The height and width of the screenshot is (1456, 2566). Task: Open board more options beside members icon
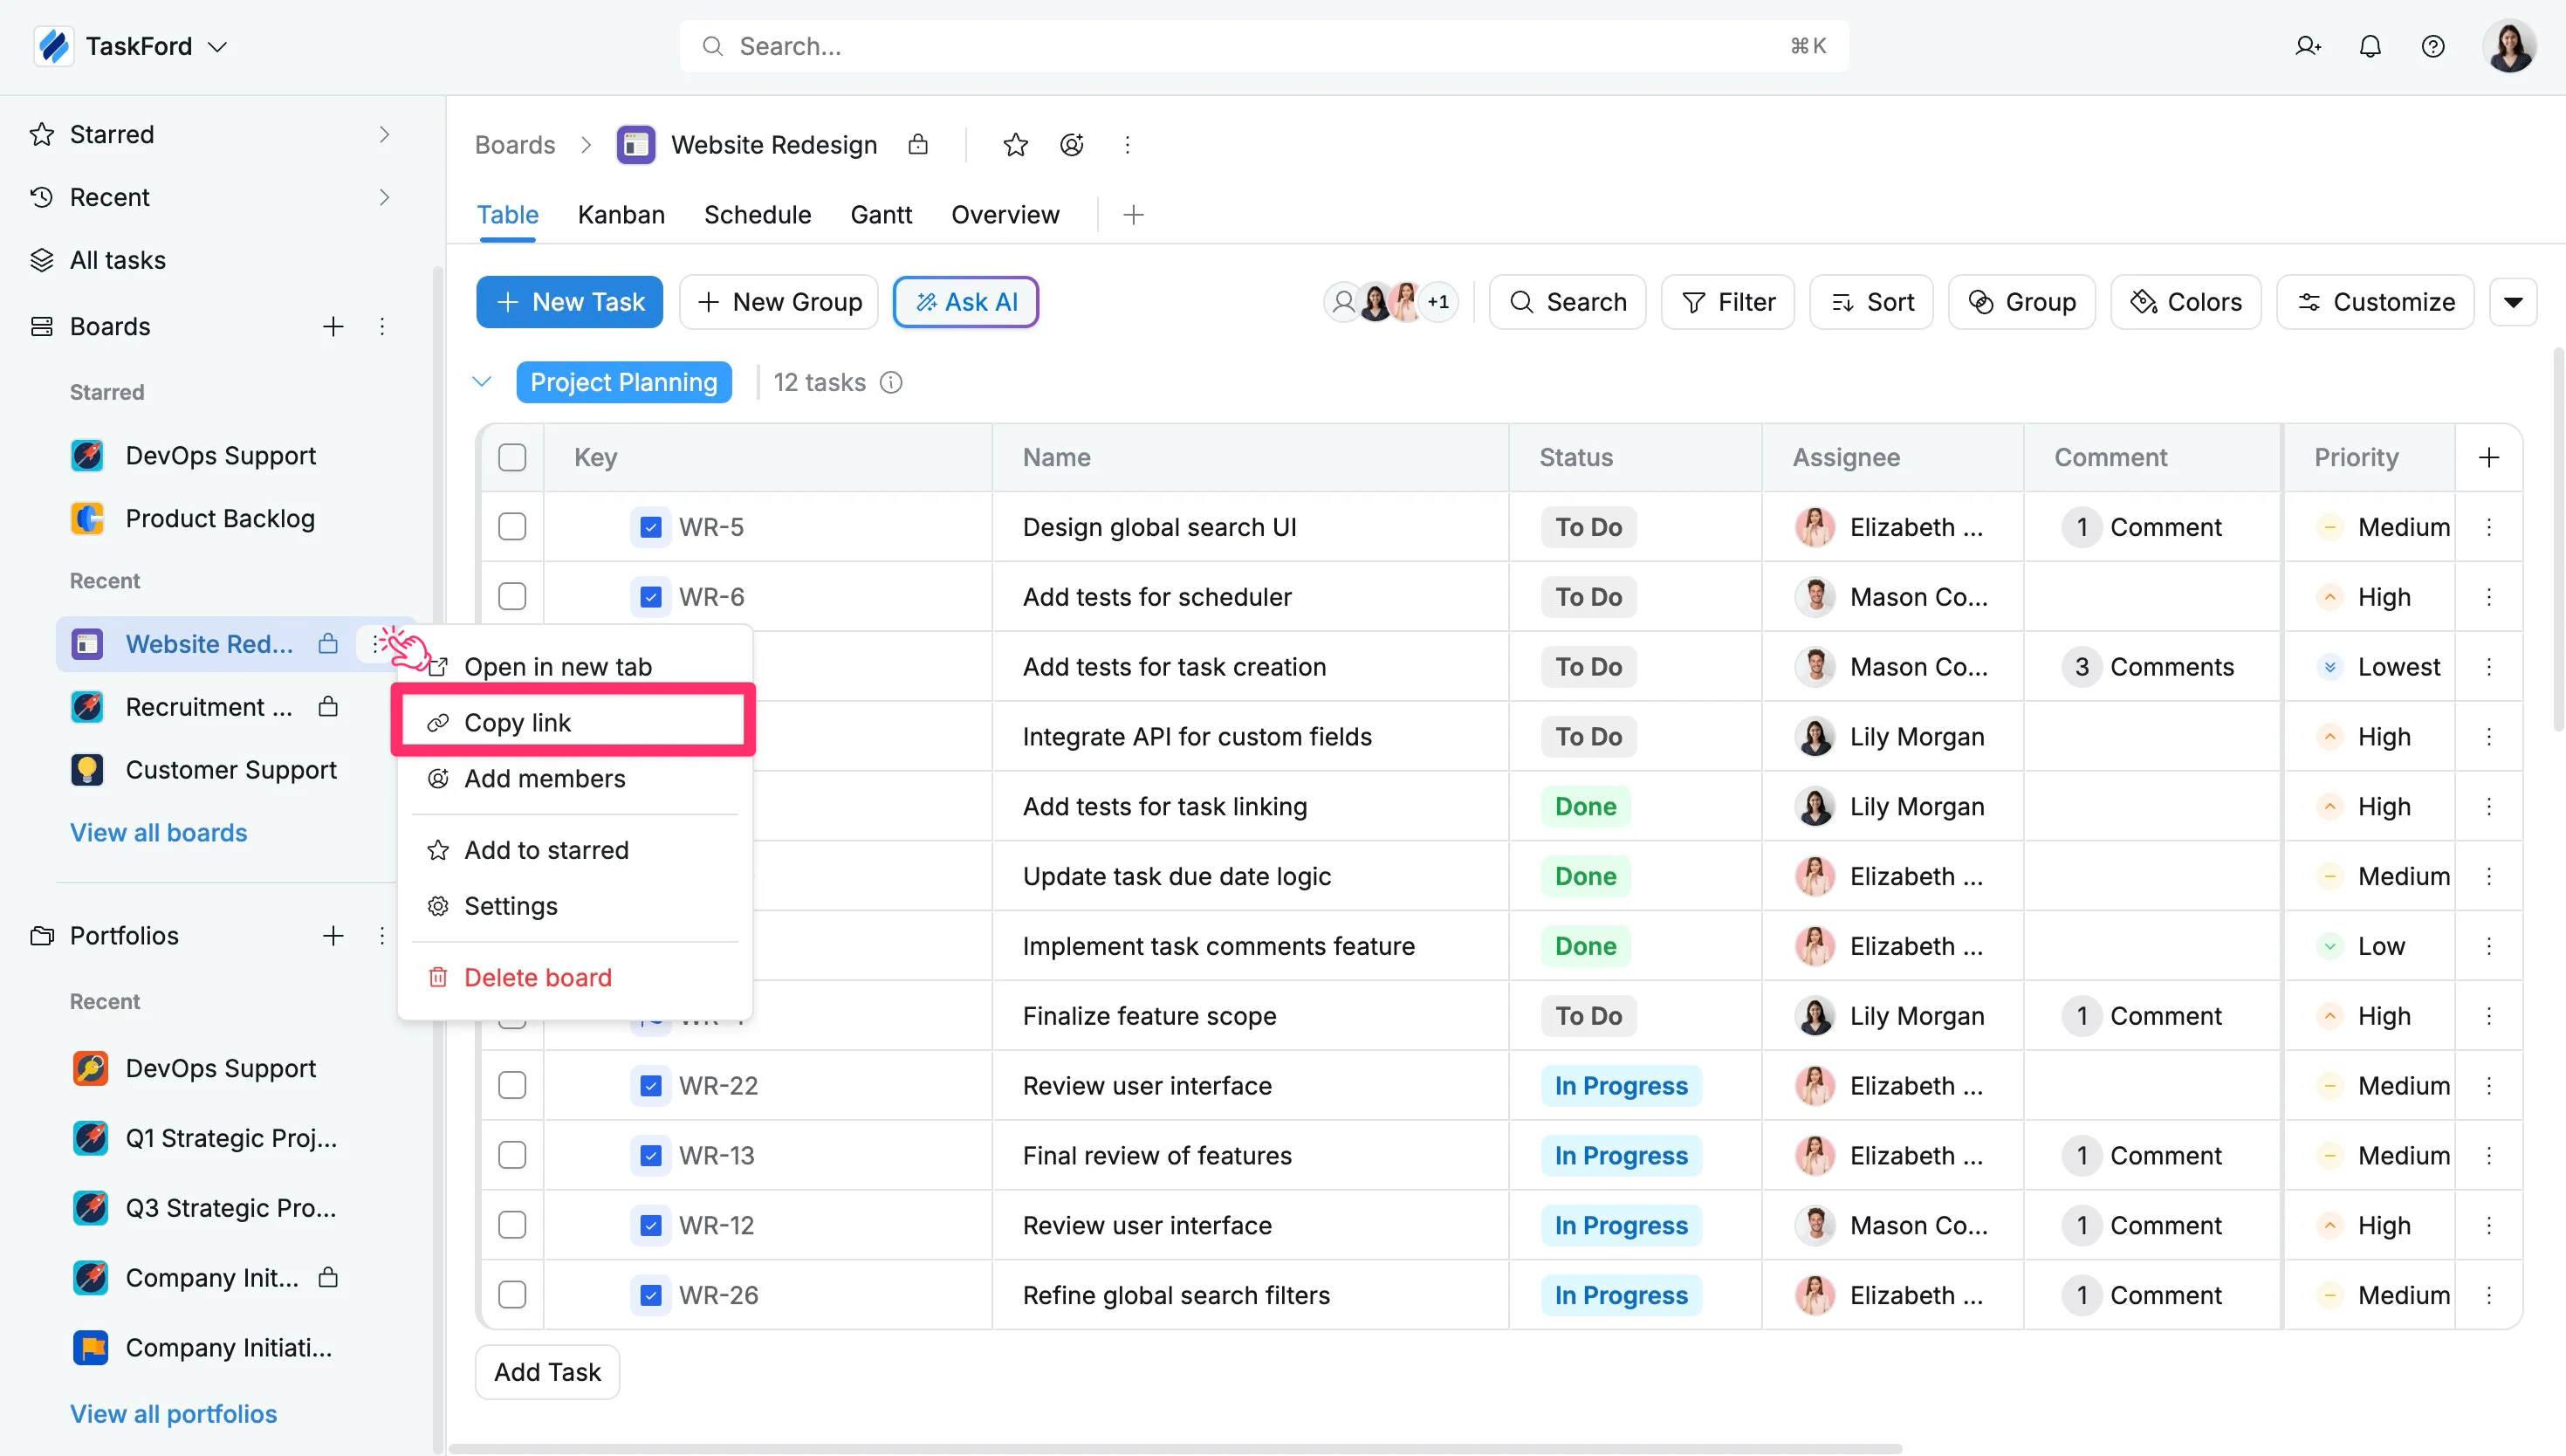pyautogui.click(x=1128, y=145)
